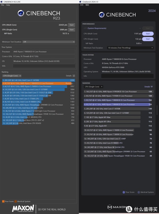Image resolution: width=159 pixels, height=214 pixels.
Task: Click the Details filter icon in Cinebench 2024
Action: point(152,87)
